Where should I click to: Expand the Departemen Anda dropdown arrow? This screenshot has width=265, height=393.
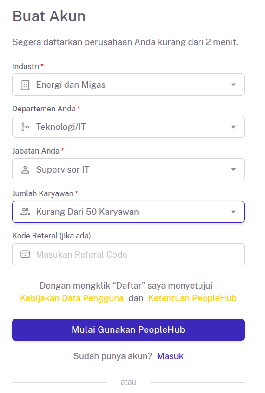tap(233, 127)
